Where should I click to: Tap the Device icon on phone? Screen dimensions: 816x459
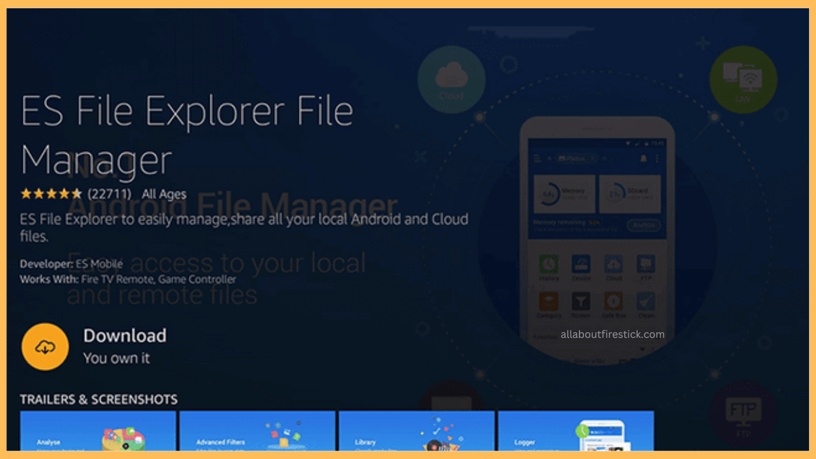pos(581,265)
